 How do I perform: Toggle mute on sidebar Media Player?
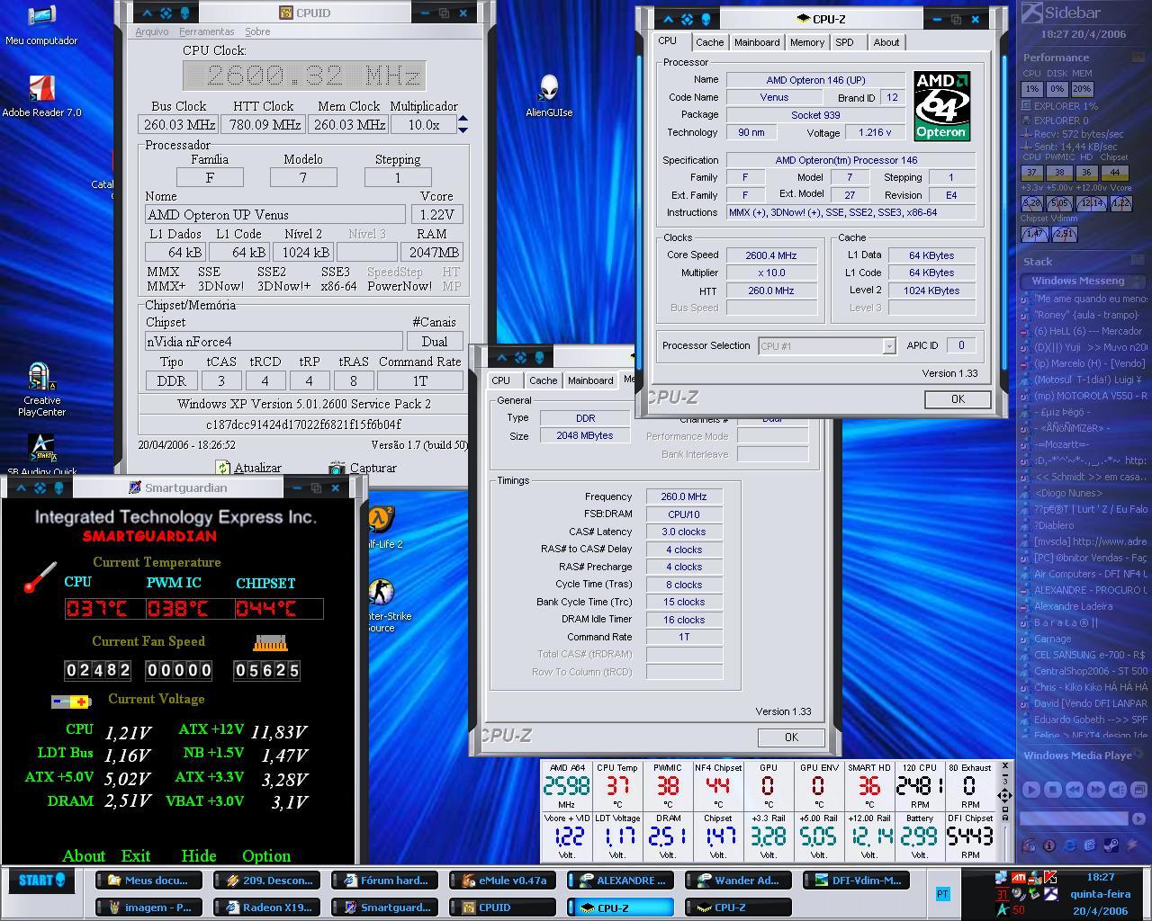1118,790
